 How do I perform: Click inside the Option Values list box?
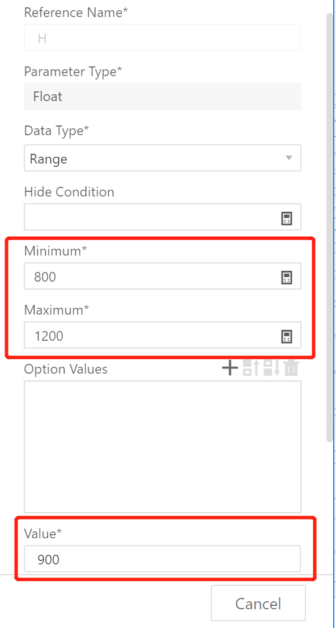click(x=163, y=446)
